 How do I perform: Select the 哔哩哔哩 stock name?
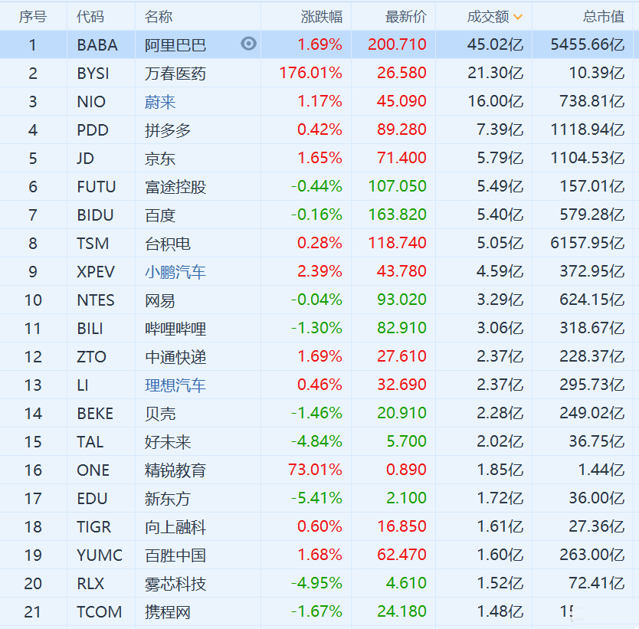tap(175, 329)
